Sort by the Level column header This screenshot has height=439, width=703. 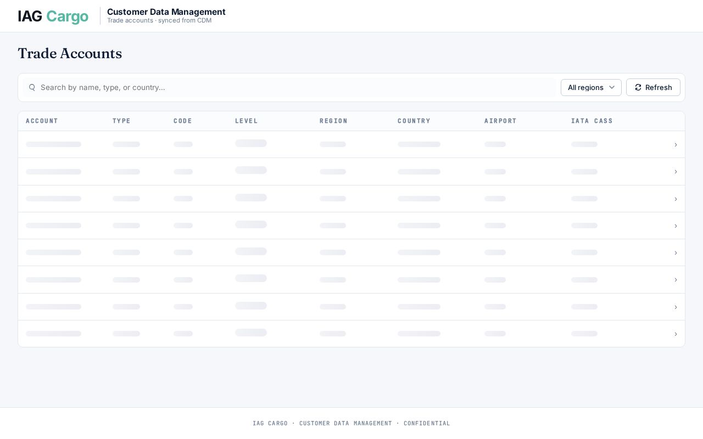point(247,121)
